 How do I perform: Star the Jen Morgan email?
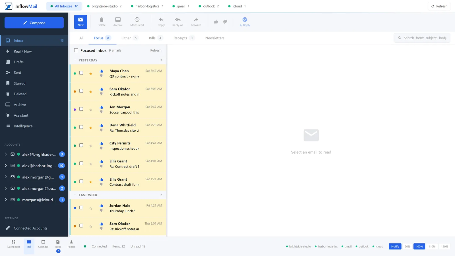tap(91, 110)
